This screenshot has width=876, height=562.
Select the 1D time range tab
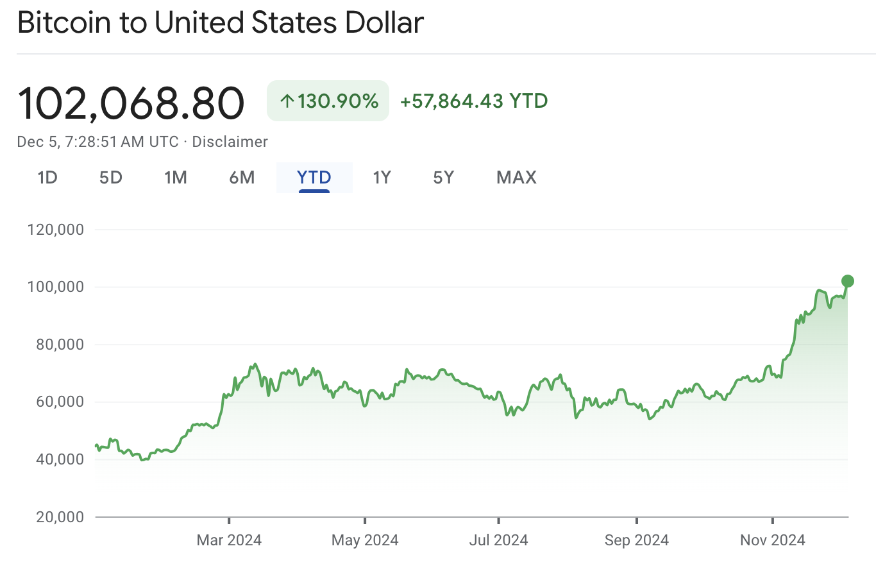click(x=48, y=178)
